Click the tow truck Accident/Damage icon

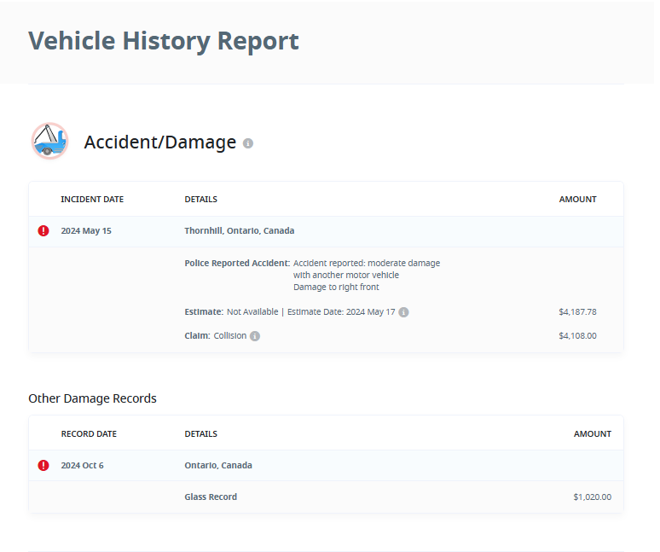point(50,141)
